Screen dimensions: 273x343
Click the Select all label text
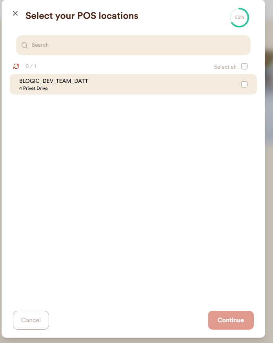225,67
